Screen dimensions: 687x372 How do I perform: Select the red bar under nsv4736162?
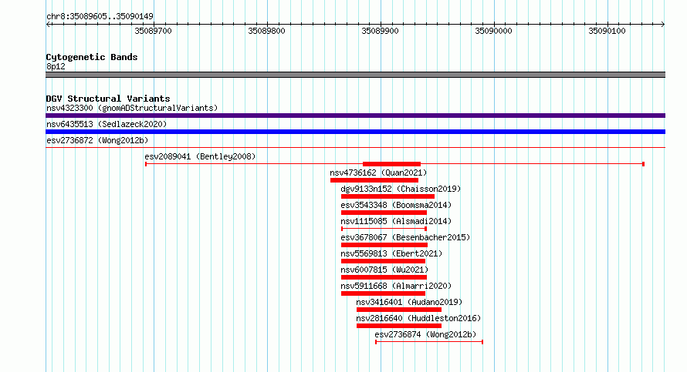tap(374, 180)
